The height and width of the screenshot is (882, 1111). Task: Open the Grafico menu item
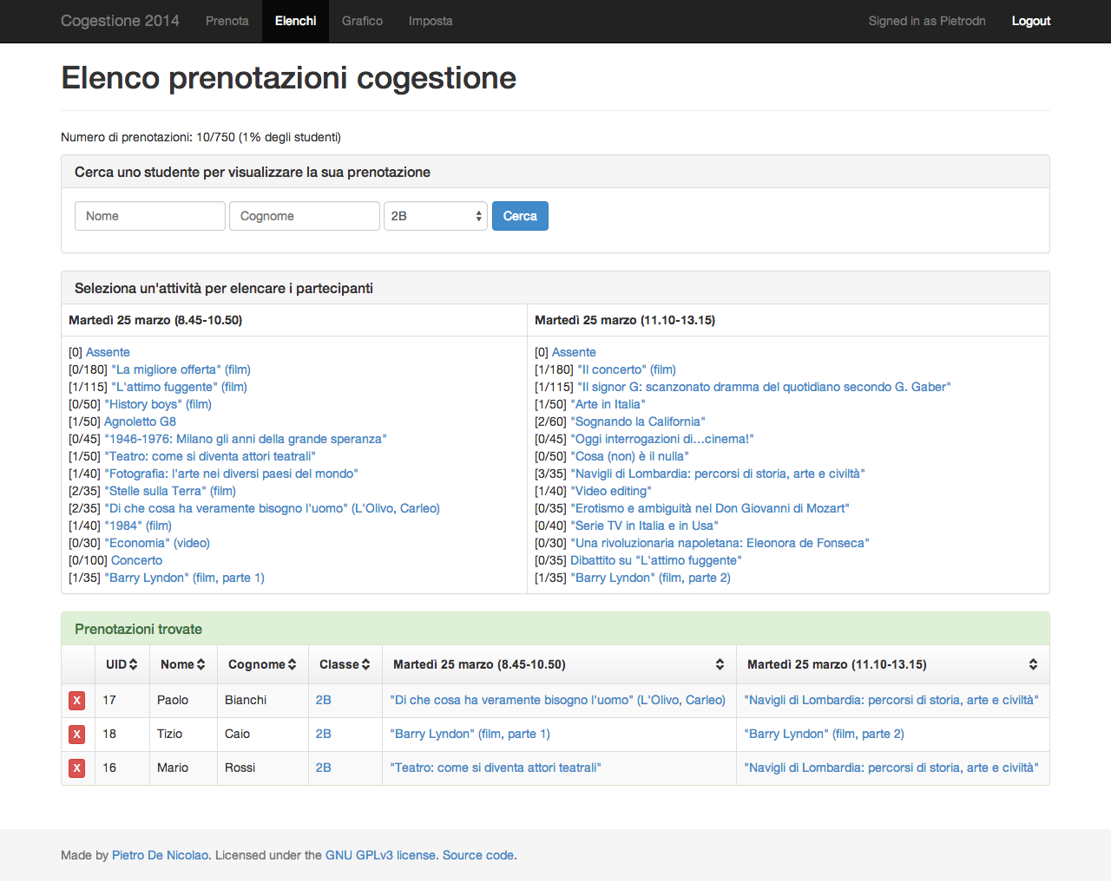362,21
